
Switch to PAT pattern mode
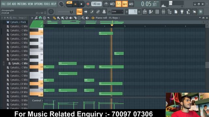(69, 3)
